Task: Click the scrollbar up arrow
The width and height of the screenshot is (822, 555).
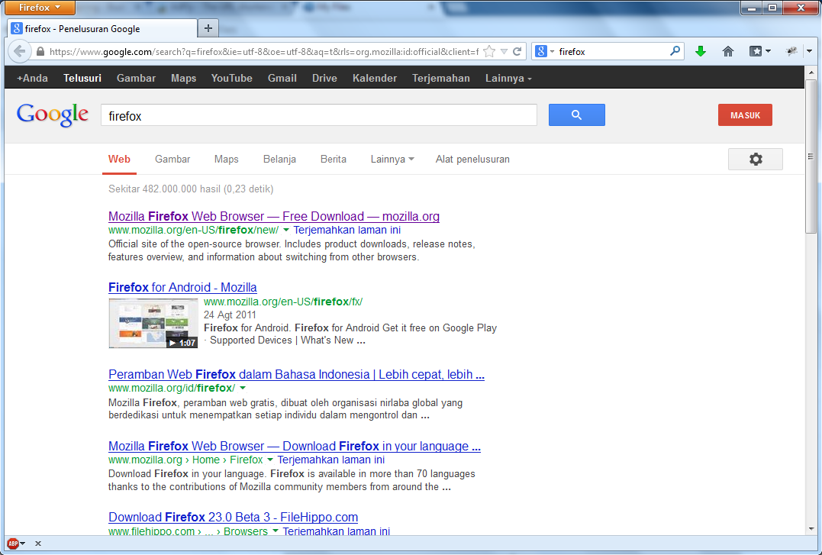Action: 811,73
